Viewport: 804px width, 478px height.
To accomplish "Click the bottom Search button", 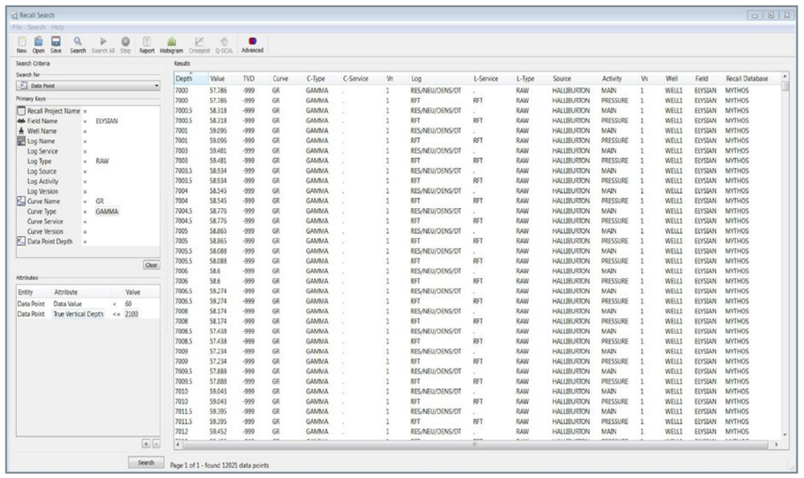I will (146, 462).
